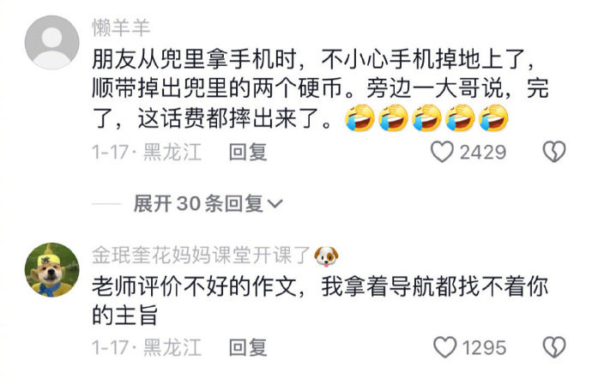The width and height of the screenshot is (592, 385).
Task: Expand 展开30条回复 replies
Action: (208, 204)
